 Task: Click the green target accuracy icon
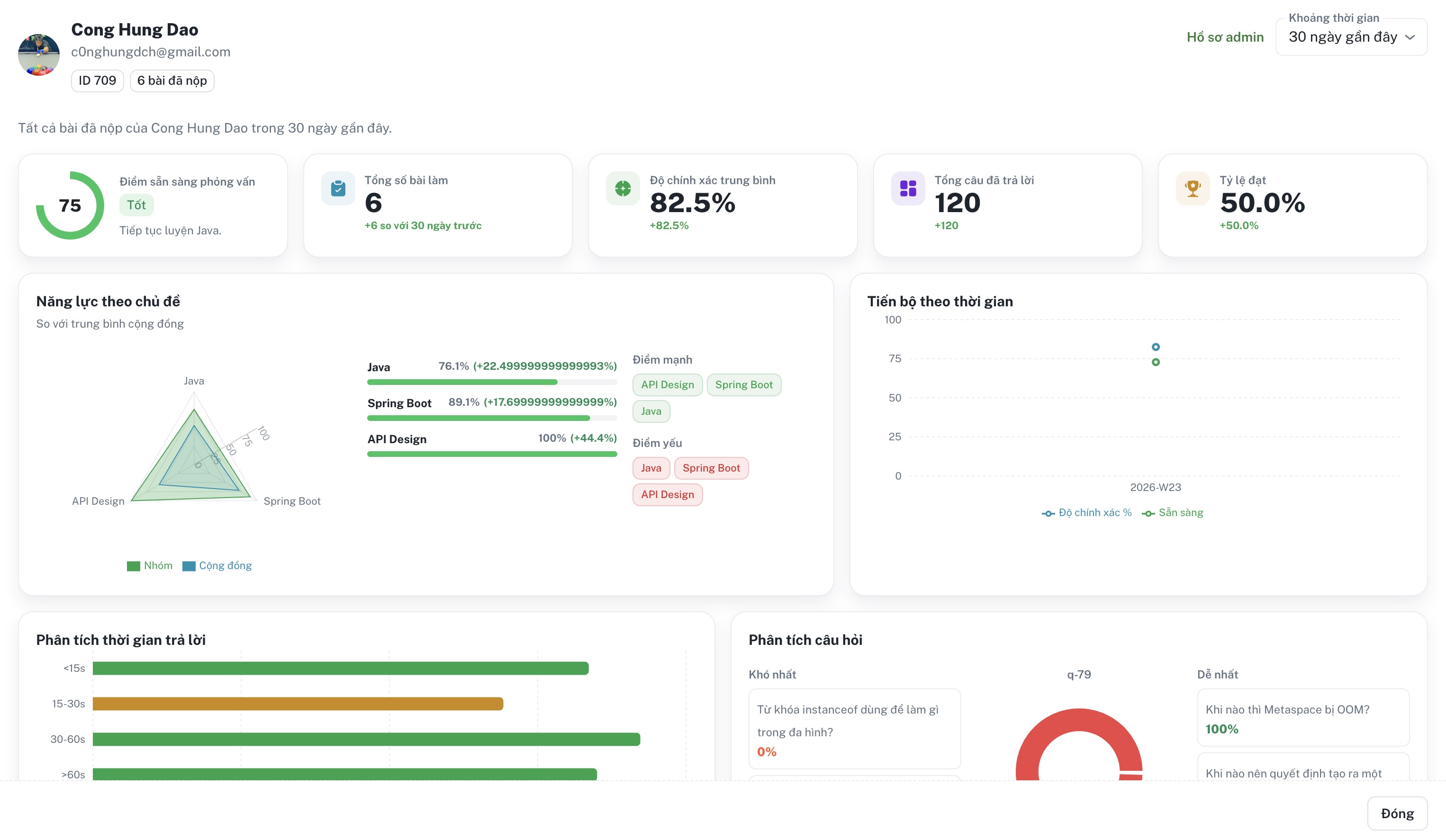tap(623, 188)
